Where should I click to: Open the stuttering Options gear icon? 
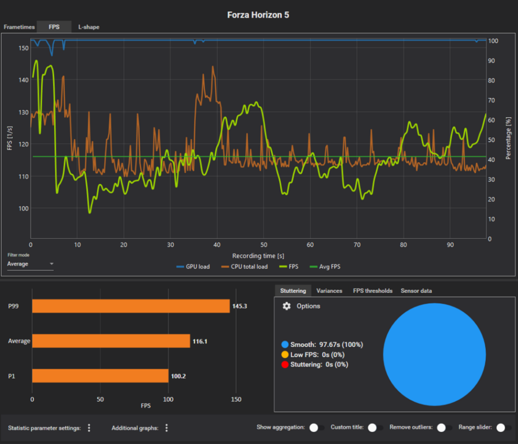(x=287, y=306)
